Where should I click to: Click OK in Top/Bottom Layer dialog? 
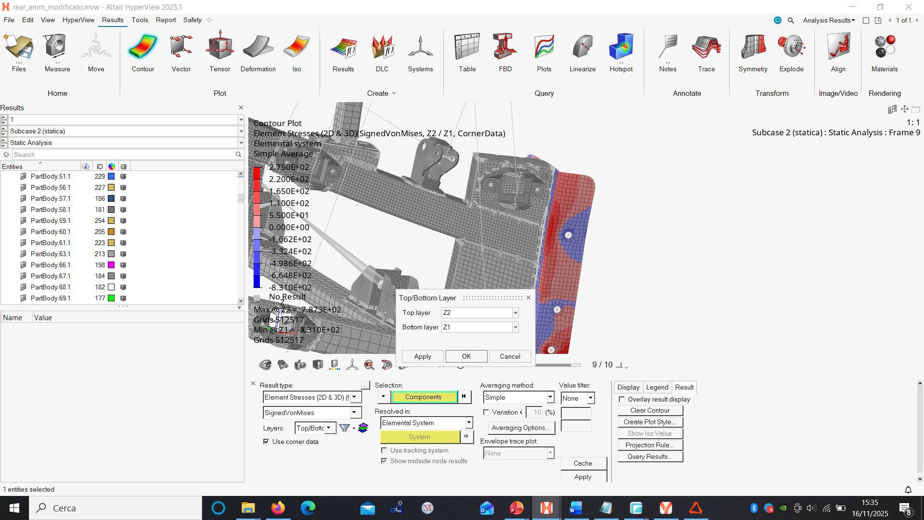[466, 356]
